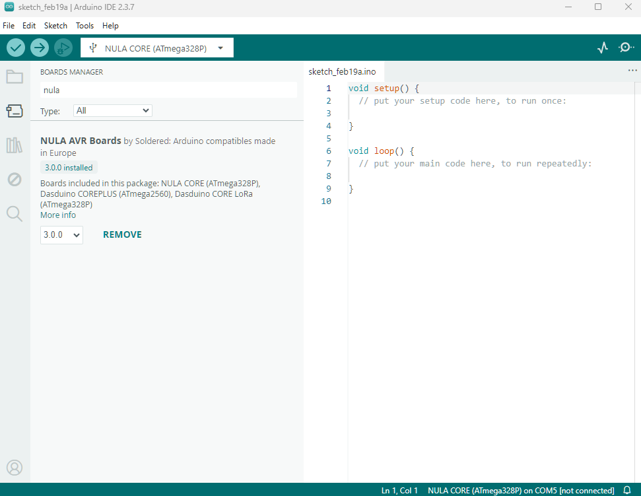641x496 pixels.
Task: Toggle the Boards Manager sidebar icon
Action: [x=15, y=111]
